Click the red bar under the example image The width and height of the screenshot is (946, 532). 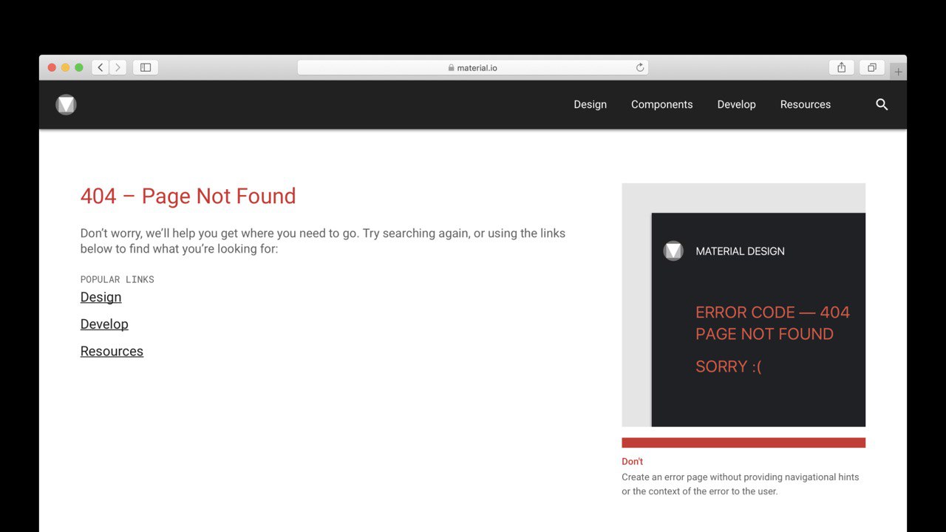click(x=743, y=443)
